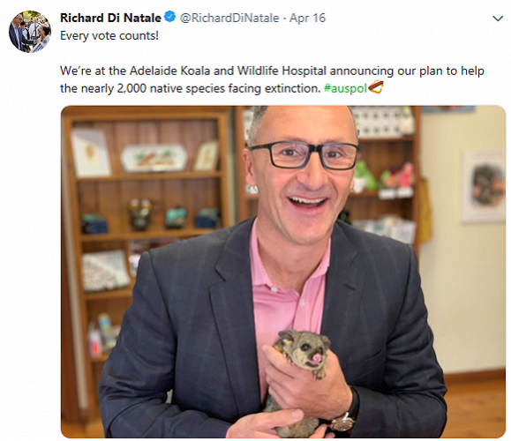This screenshot has height=441, width=511.
Task: Click the "Every vote counts!" tweet text
Action: [109, 35]
